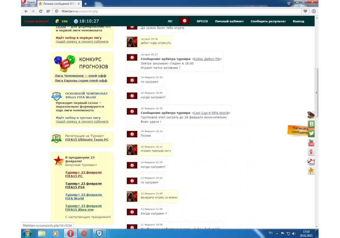
Task: Show hidden system tray icons arrow
Action: (x=277, y=233)
